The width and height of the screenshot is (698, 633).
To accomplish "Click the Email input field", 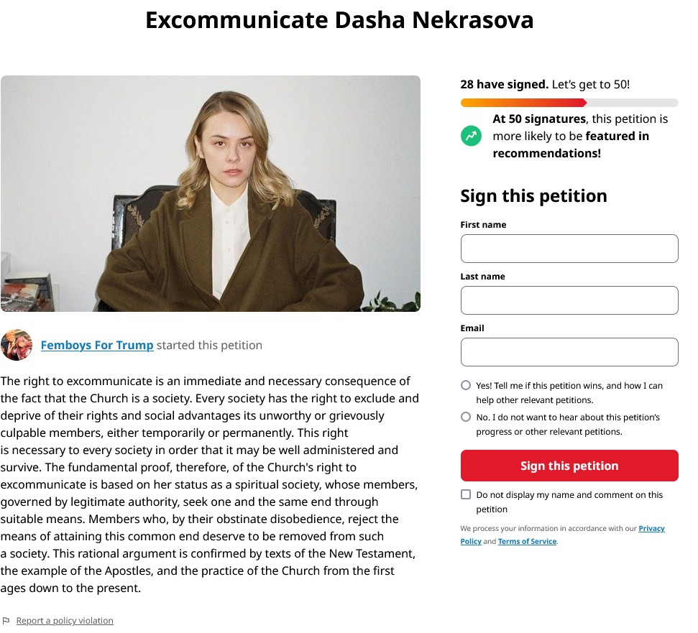I will [x=569, y=352].
